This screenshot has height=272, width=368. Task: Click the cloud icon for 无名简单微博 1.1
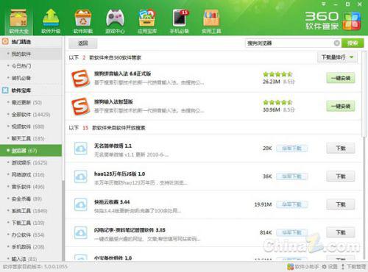(81, 148)
